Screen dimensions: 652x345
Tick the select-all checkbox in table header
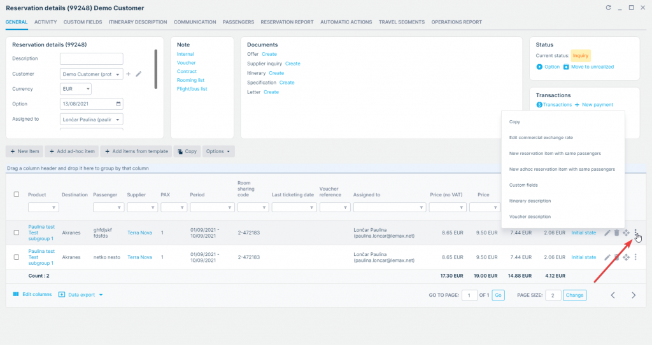point(17,194)
